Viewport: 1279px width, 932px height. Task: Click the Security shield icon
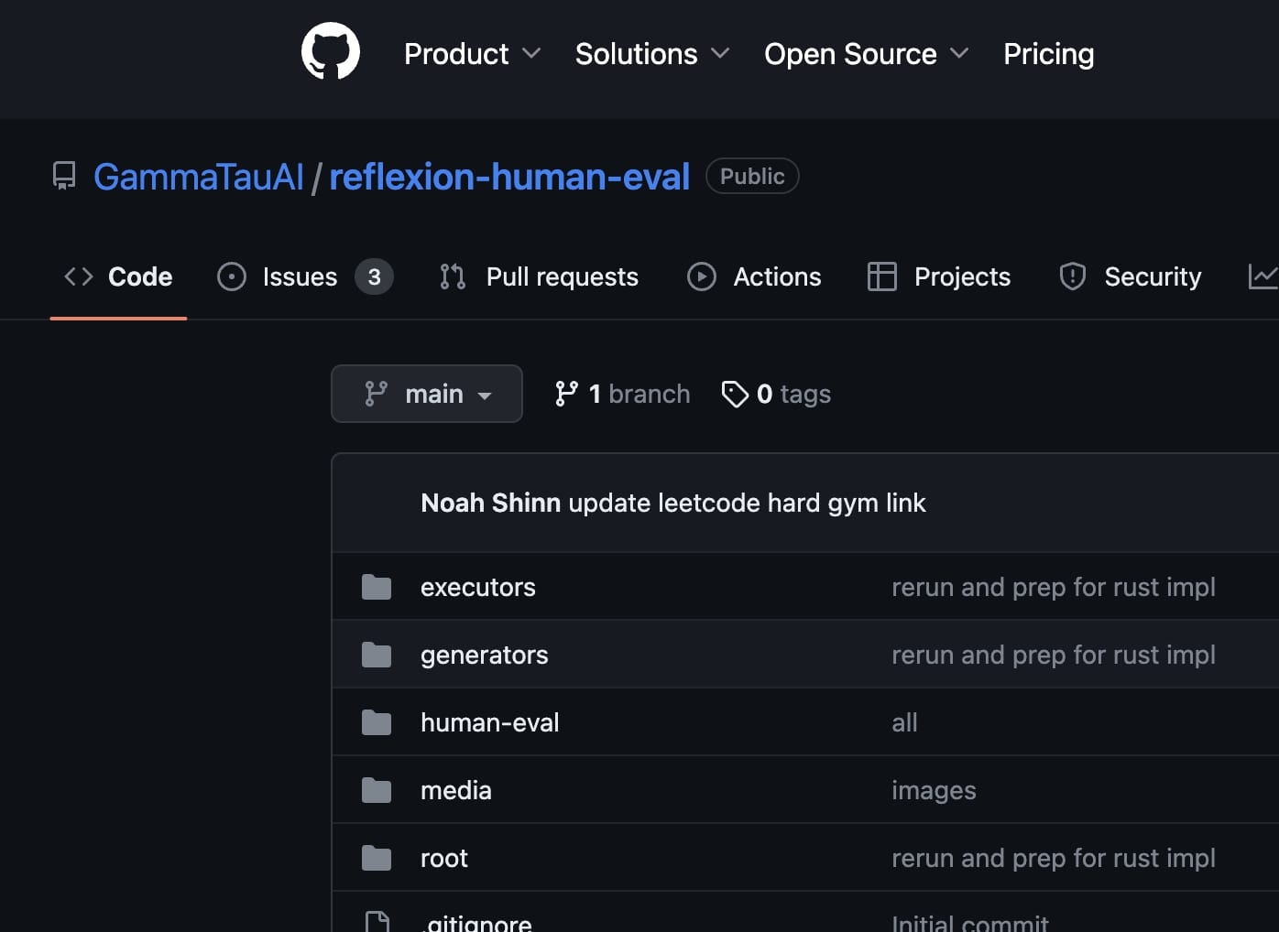click(x=1072, y=276)
